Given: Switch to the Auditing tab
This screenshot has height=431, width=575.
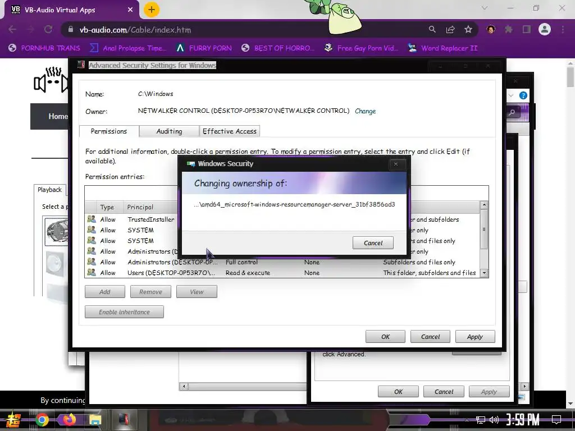Looking at the screenshot, I should (169, 131).
